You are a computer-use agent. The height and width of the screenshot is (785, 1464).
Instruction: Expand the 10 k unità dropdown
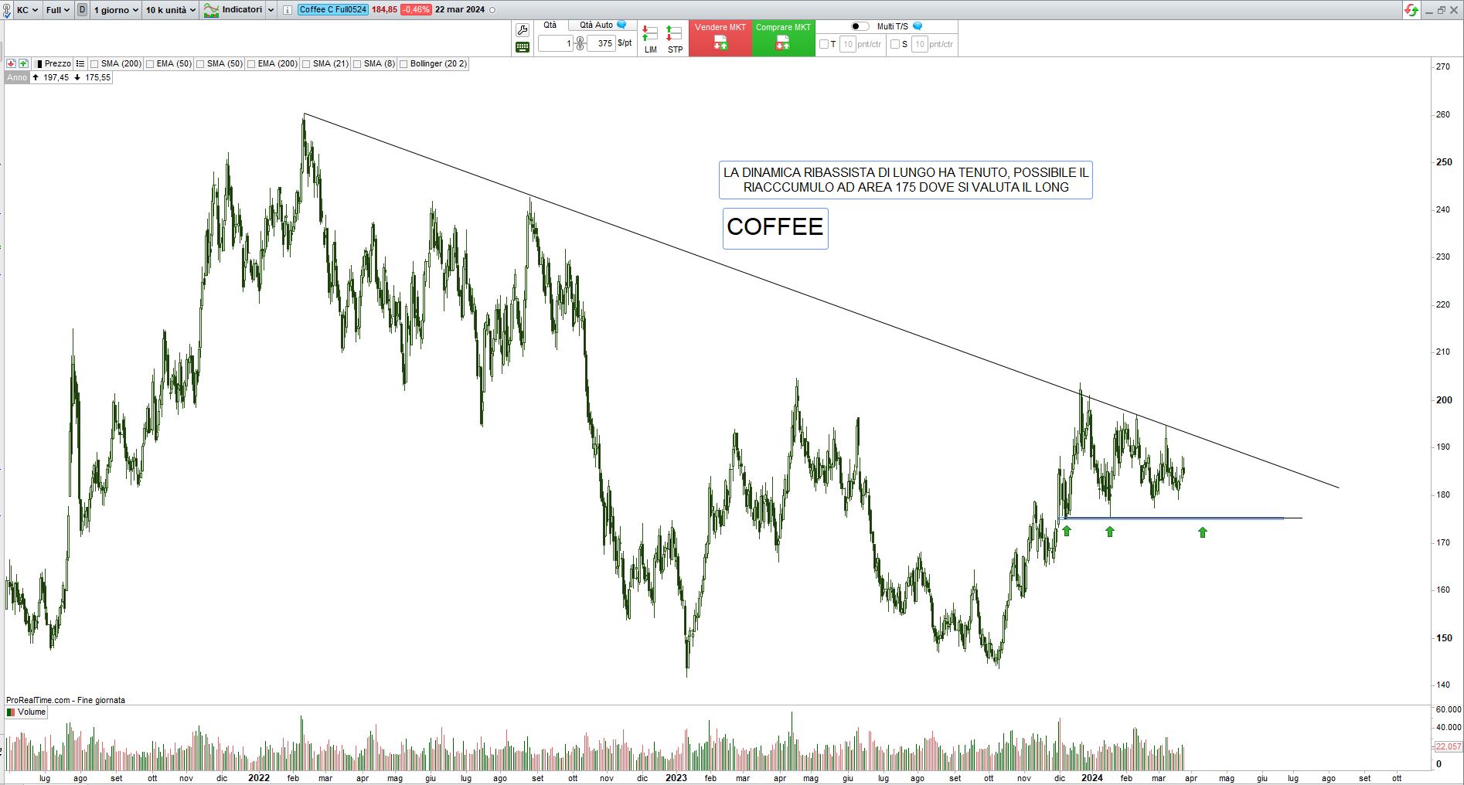(x=171, y=10)
